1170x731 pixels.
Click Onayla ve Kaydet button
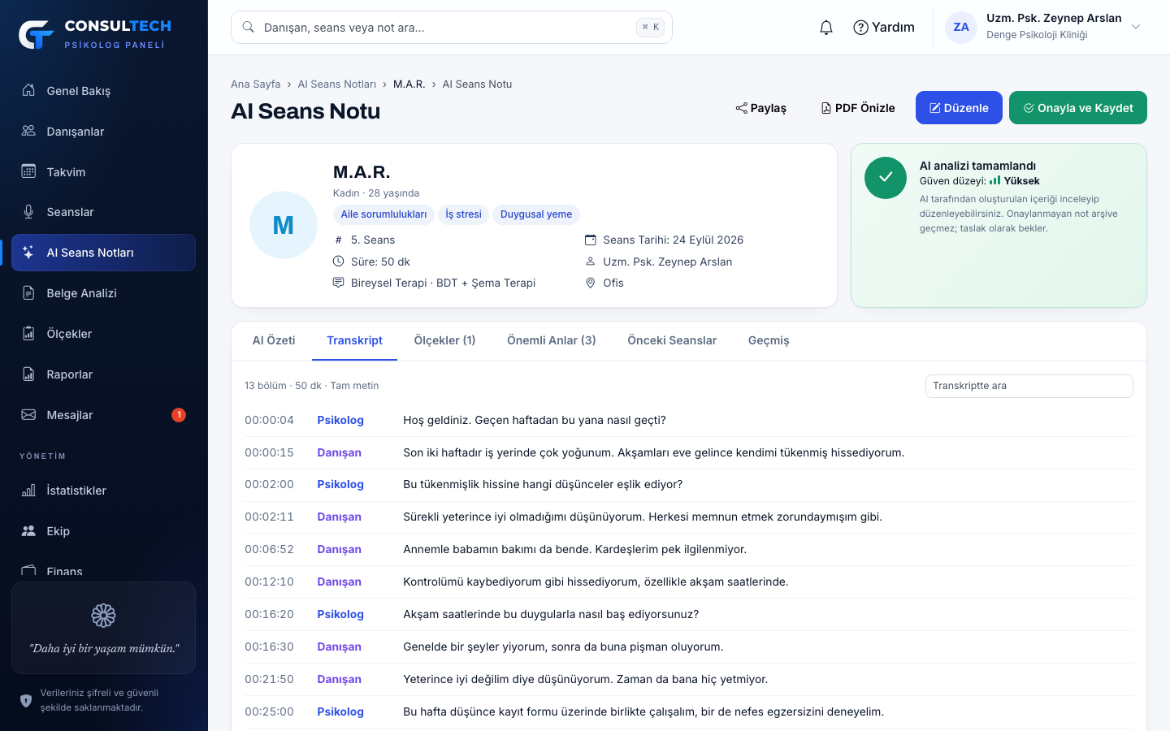1078,108
